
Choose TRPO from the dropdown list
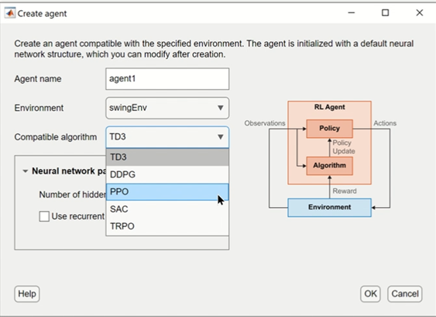[167, 226]
